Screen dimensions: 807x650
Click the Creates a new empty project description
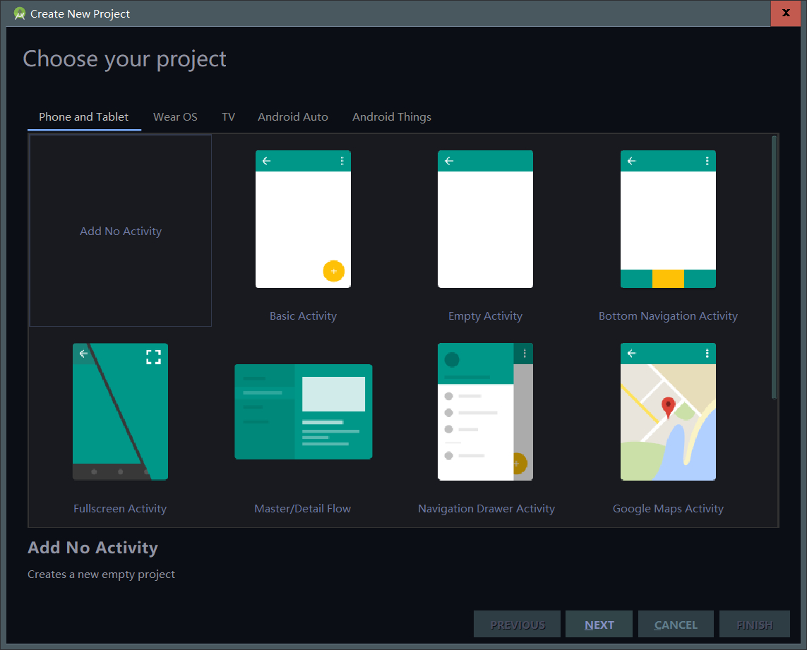coord(101,574)
